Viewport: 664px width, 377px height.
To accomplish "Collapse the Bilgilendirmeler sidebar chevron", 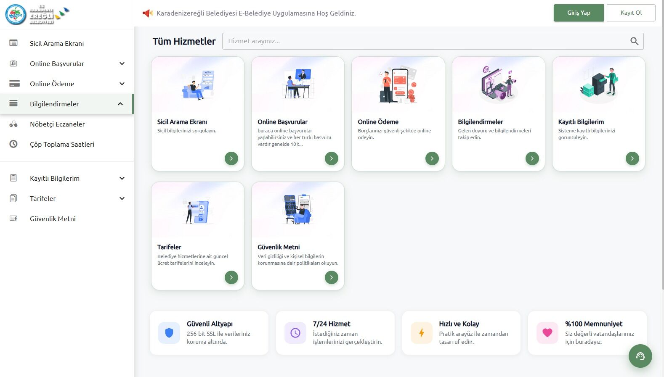I will [120, 104].
